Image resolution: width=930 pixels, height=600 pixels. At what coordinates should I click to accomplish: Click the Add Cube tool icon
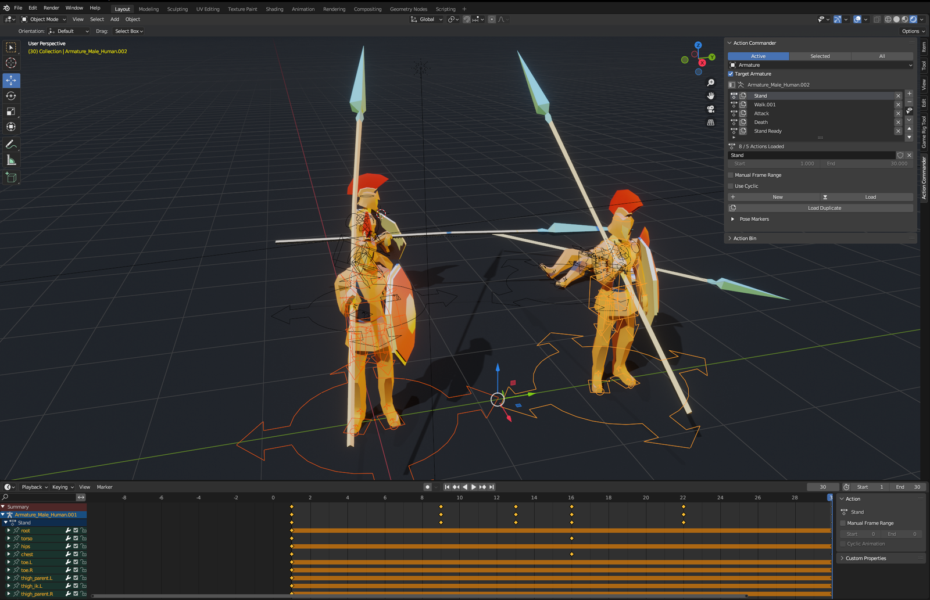(11, 177)
